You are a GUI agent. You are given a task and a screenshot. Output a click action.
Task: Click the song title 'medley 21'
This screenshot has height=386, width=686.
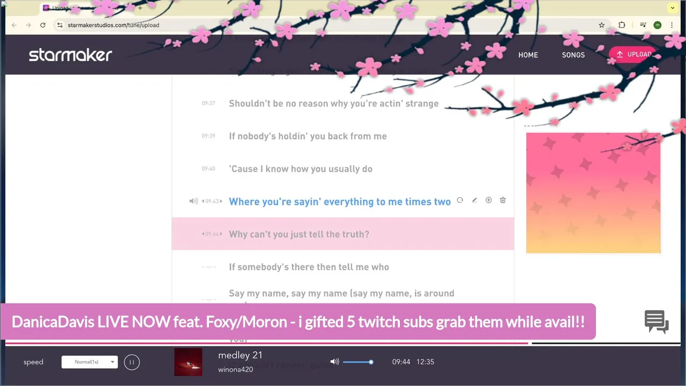(240, 355)
